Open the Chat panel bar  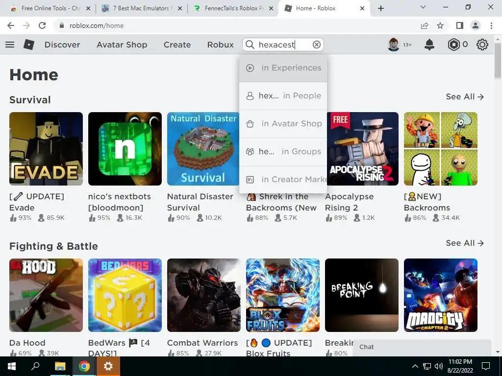coord(422,347)
